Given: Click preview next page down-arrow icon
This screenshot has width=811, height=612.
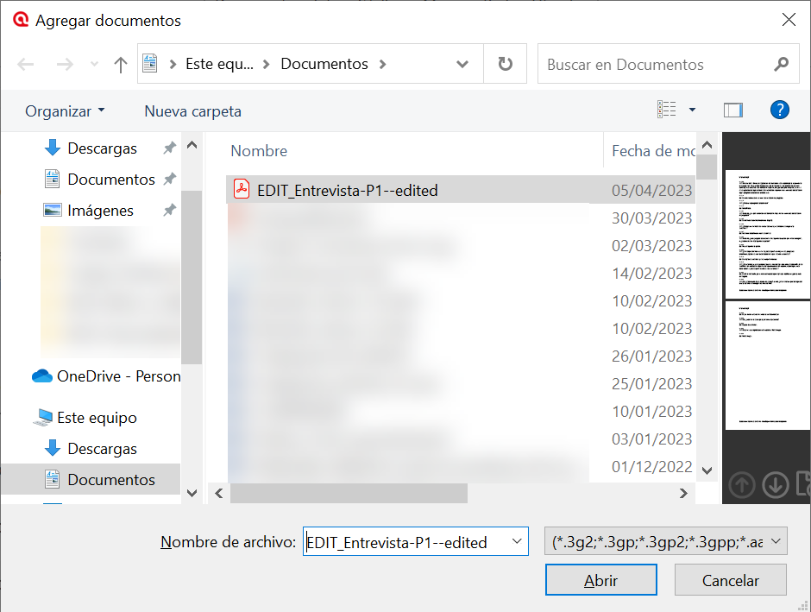Looking at the screenshot, I should (x=776, y=485).
